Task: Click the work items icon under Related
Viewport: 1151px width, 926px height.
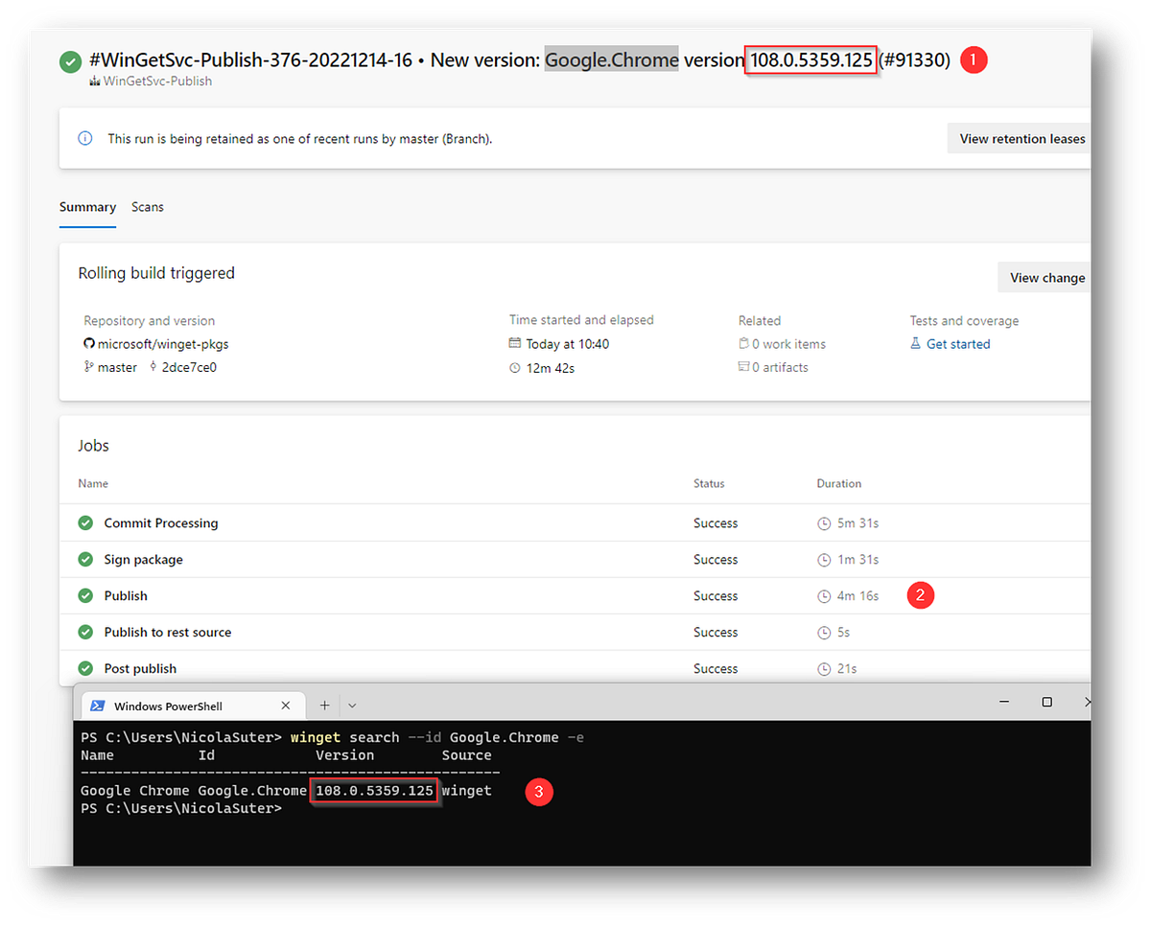Action: click(x=743, y=344)
